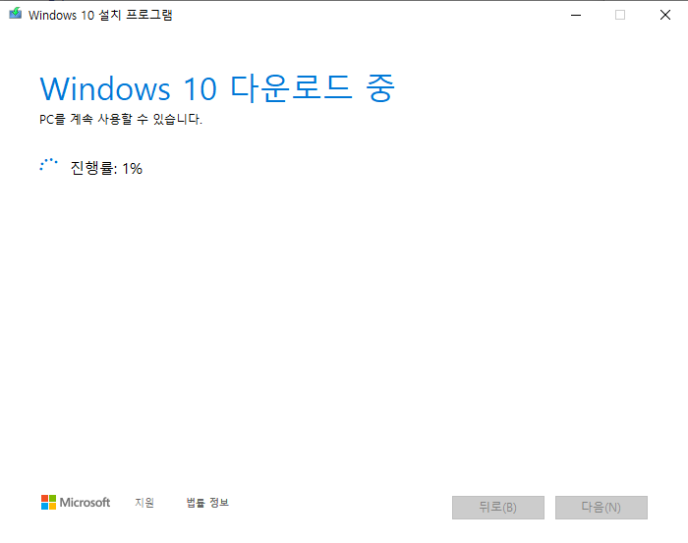This screenshot has width=688, height=543.
Task: Close the Windows 10 setup window
Action: 664,15
